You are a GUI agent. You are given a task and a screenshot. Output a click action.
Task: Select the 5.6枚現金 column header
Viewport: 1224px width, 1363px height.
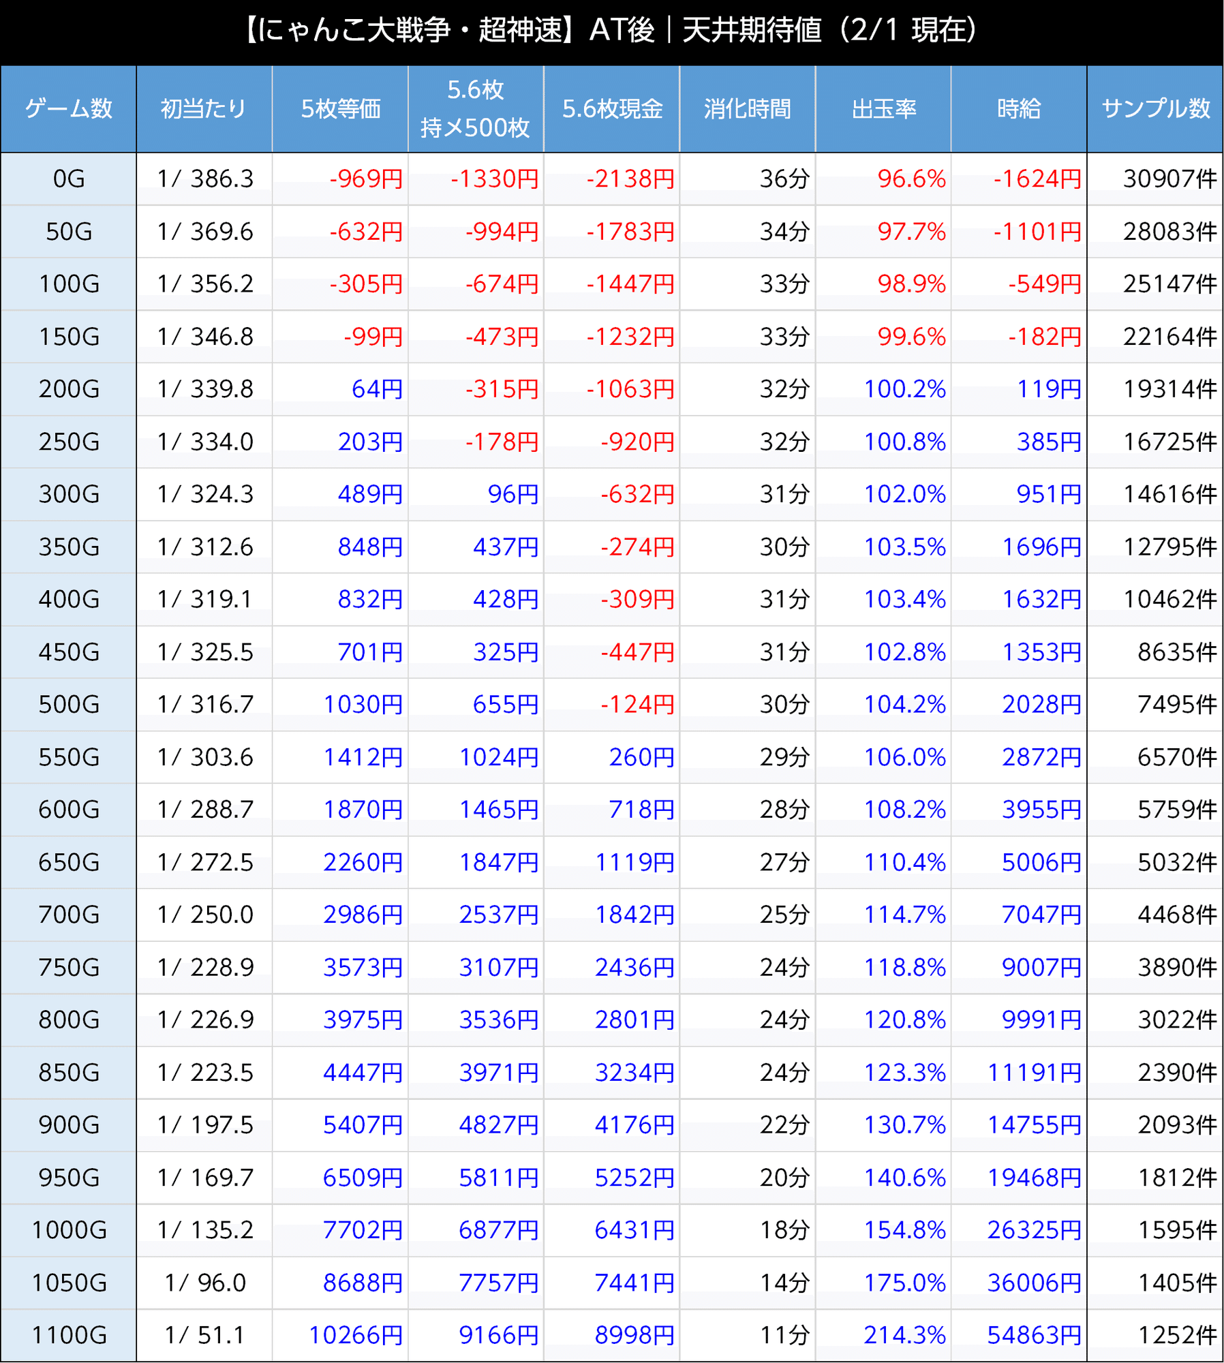coord(611,108)
